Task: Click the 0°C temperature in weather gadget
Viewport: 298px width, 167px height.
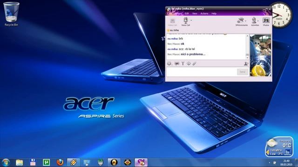Action: pyautogui.click(x=287, y=145)
